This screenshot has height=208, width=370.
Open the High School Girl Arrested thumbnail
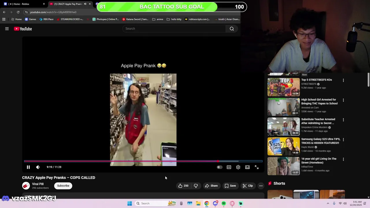coord(284,107)
